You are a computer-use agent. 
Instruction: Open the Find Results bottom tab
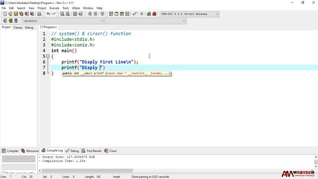click(x=91, y=151)
